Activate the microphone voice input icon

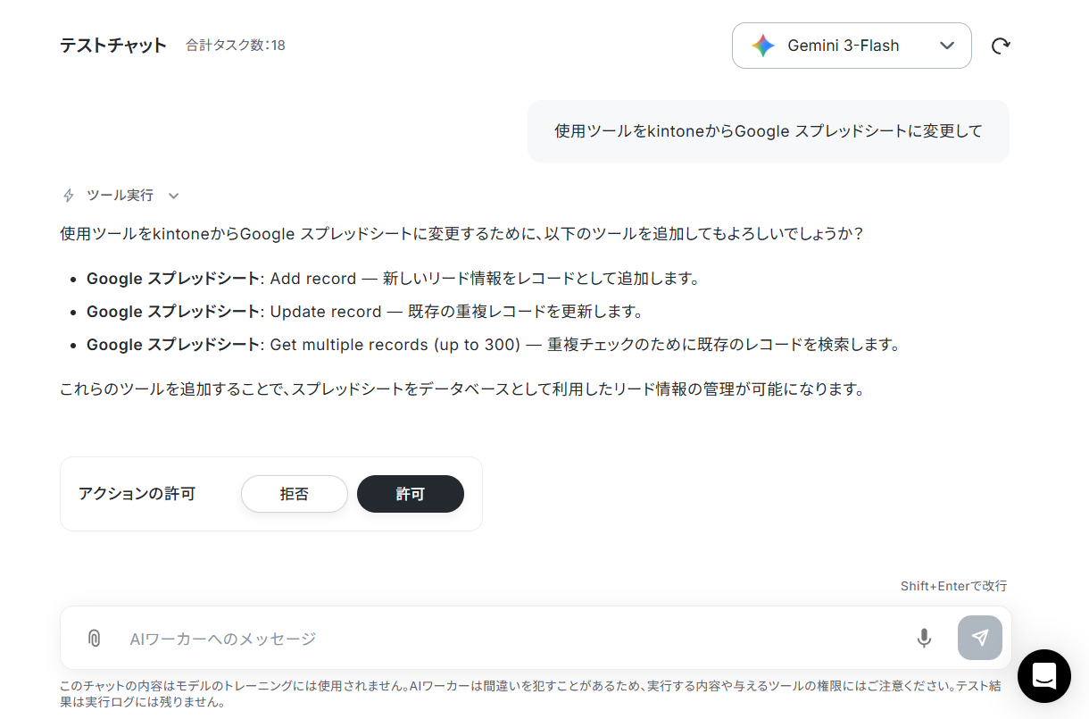point(924,638)
